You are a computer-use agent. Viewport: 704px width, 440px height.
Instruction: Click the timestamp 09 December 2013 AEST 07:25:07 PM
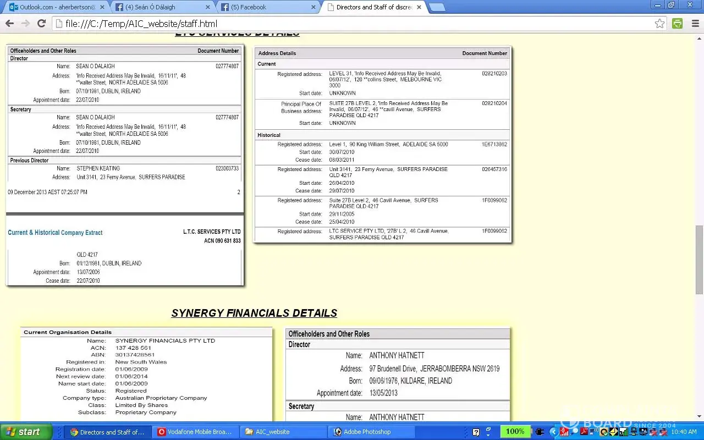point(47,192)
